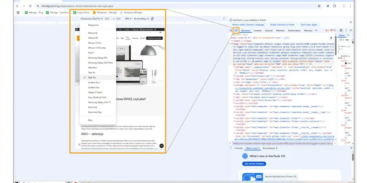Open the Memory tab
The width and height of the screenshot is (367, 183).
(x=308, y=30)
